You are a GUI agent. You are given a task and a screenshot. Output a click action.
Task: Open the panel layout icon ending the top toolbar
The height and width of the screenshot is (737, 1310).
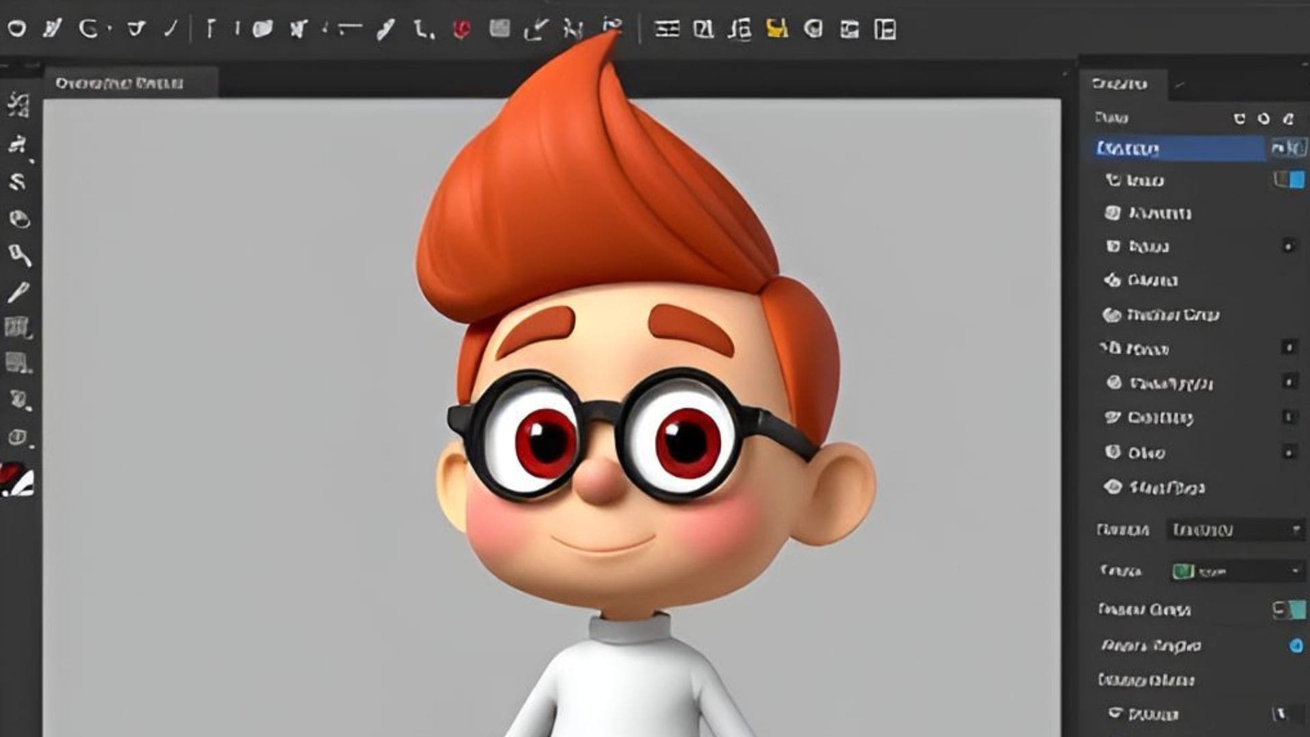click(x=885, y=29)
